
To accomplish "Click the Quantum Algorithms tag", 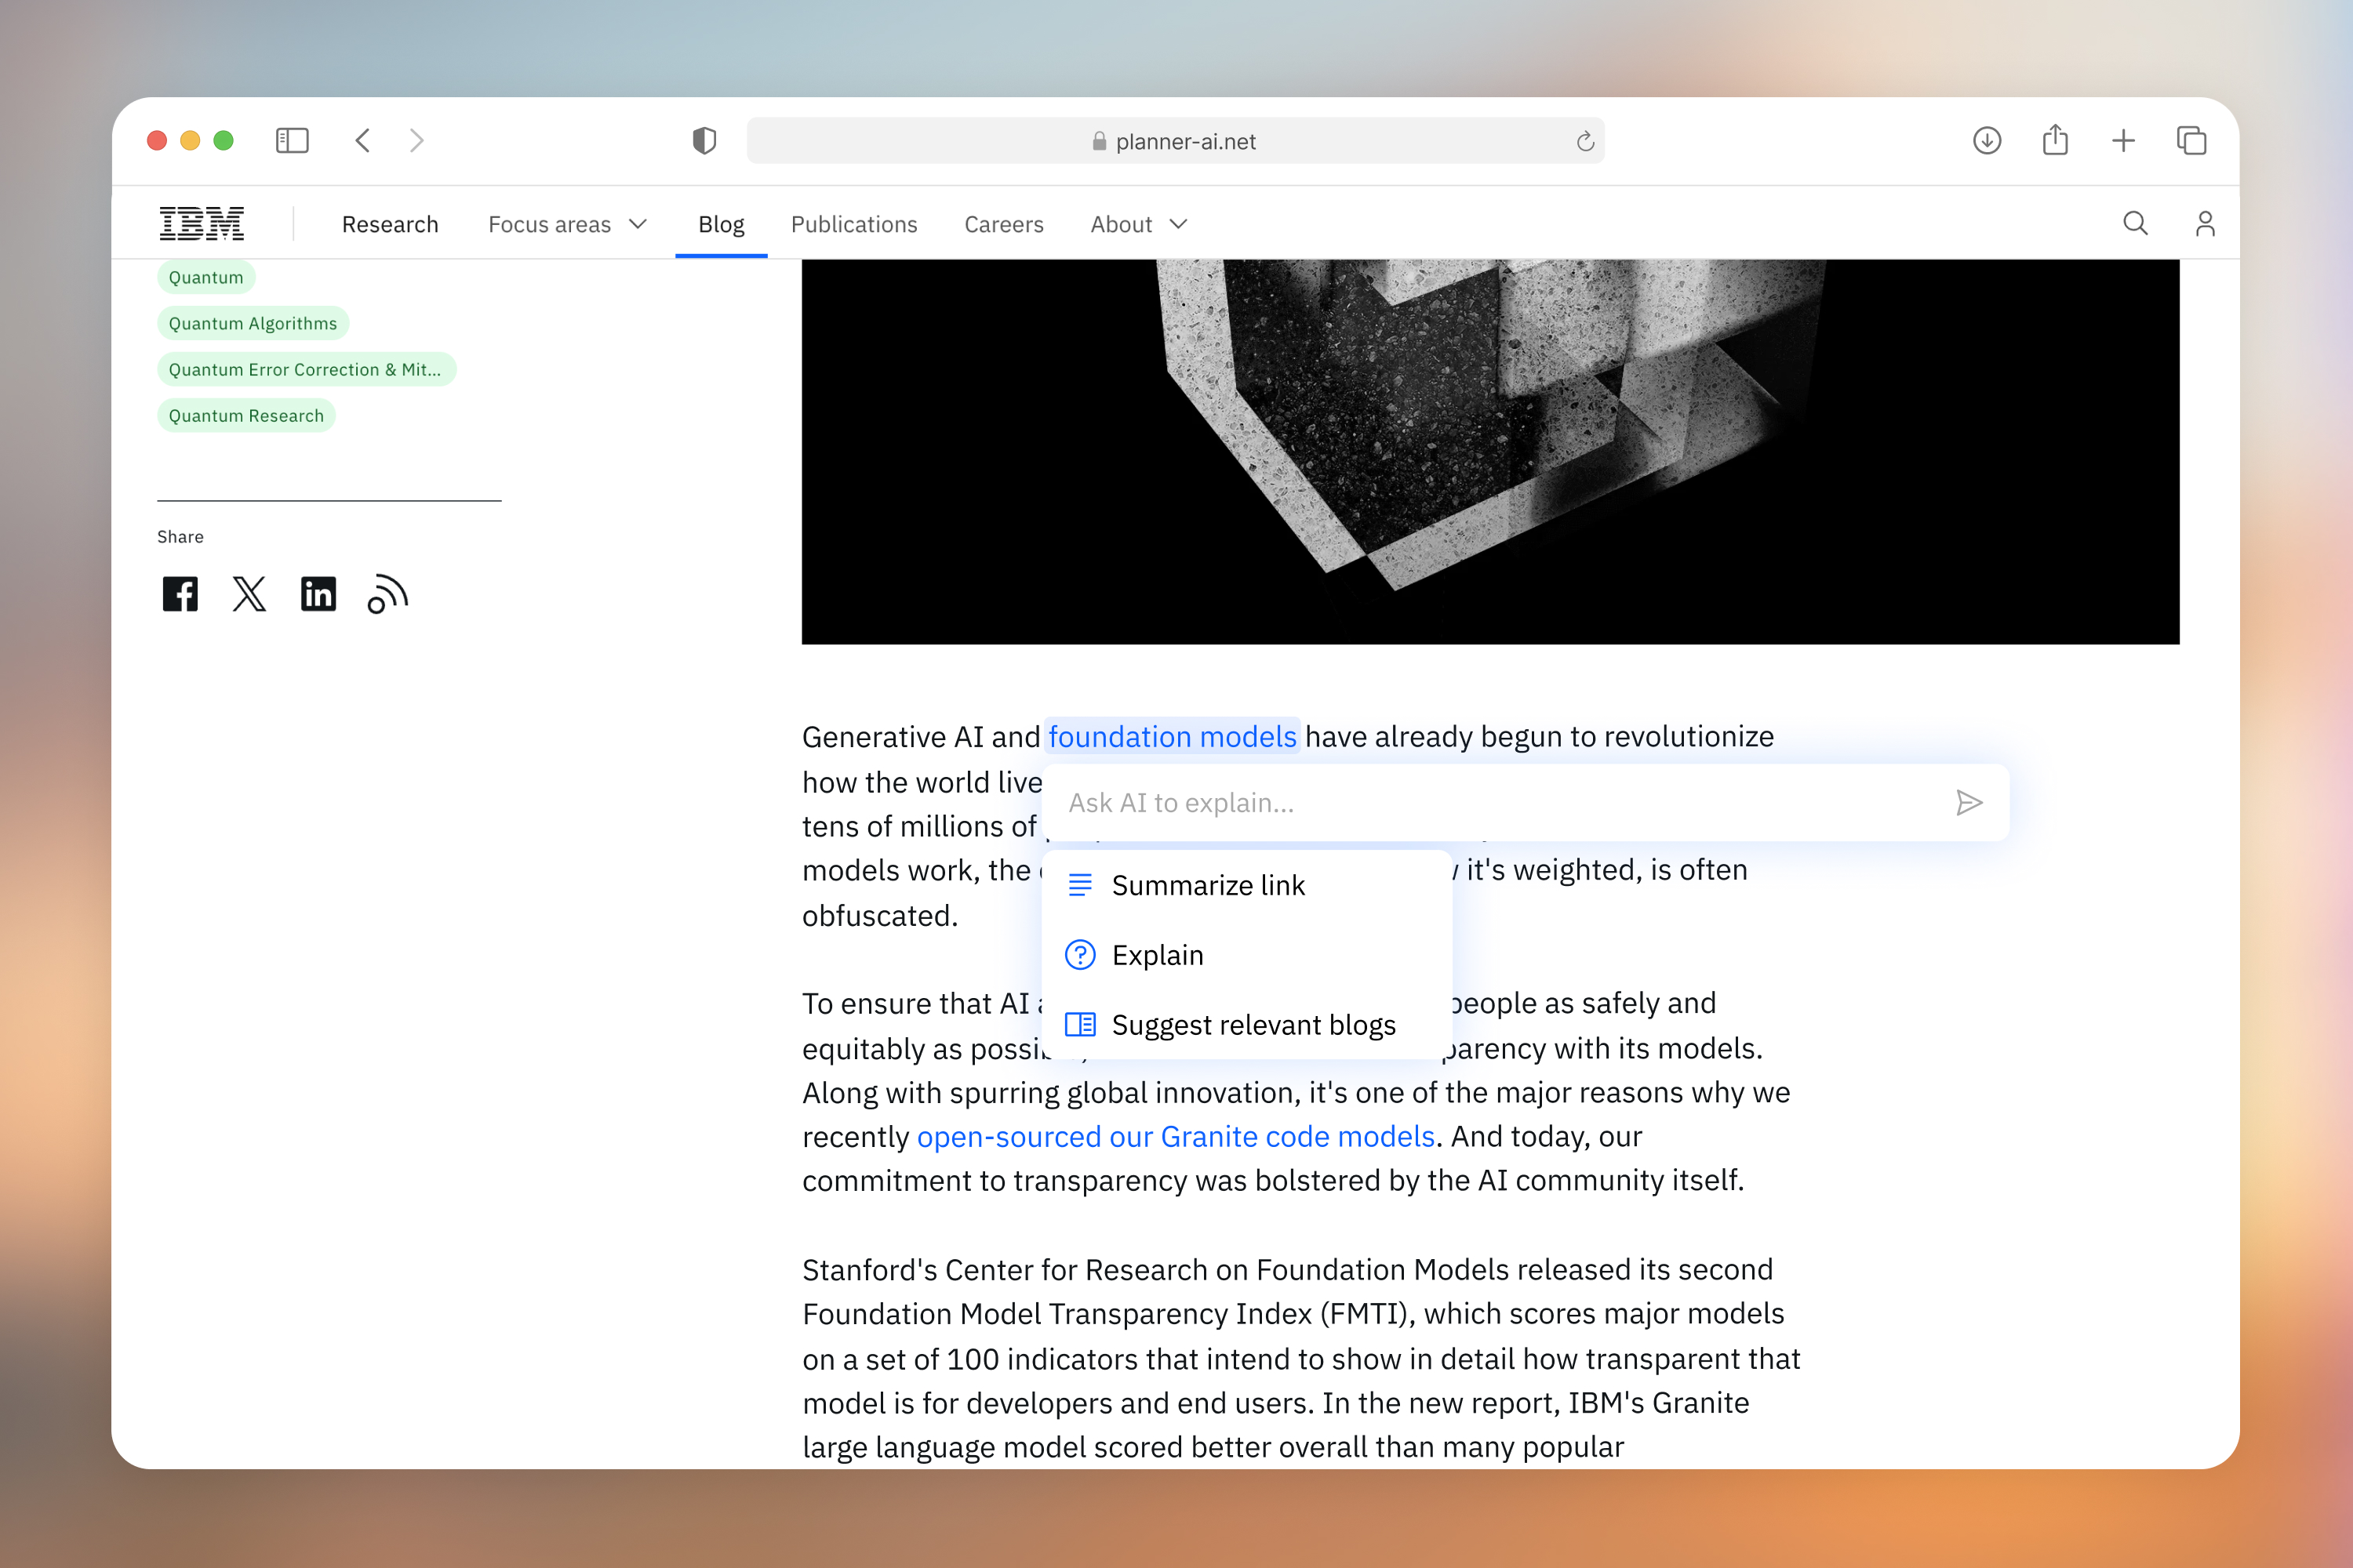I will (x=252, y=323).
